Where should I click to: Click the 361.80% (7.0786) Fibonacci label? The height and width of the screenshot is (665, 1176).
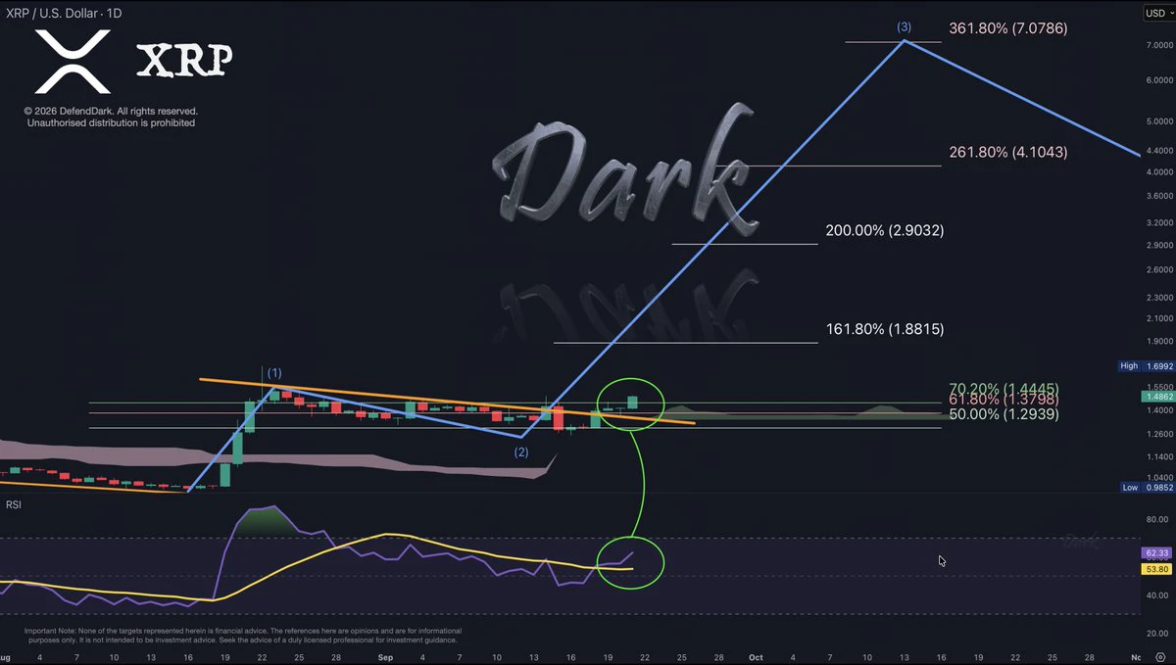[1008, 28]
